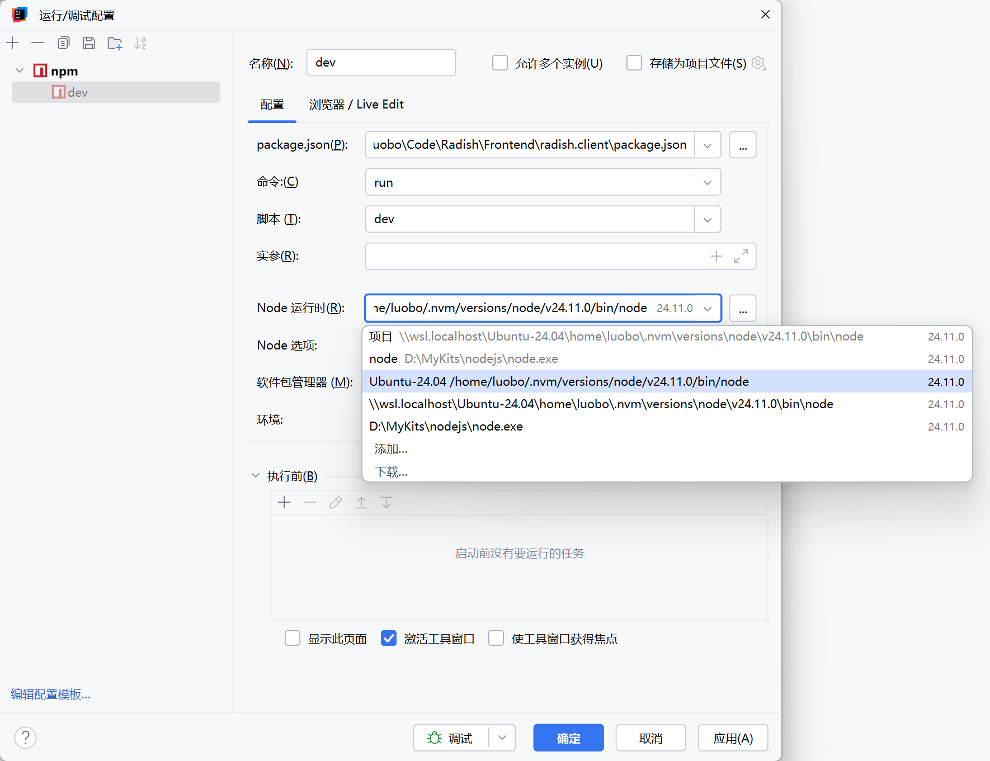The width and height of the screenshot is (990, 761).
Task: Click the expand arguments field icon
Action: [x=741, y=256]
